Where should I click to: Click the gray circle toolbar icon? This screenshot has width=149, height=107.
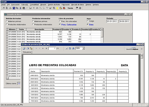(x=80, y=8)
